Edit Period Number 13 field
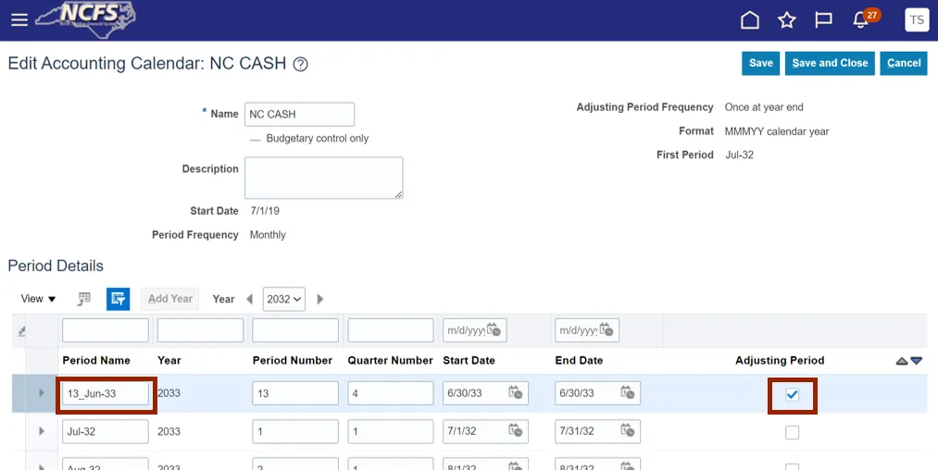The image size is (938, 471). (295, 393)
